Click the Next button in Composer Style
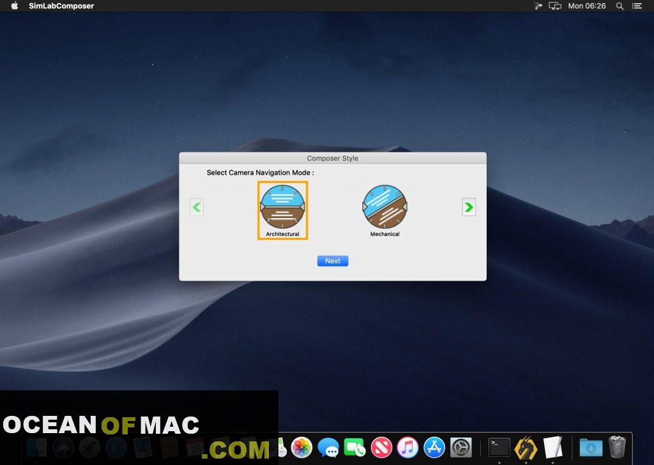 (x=332, y=261)
